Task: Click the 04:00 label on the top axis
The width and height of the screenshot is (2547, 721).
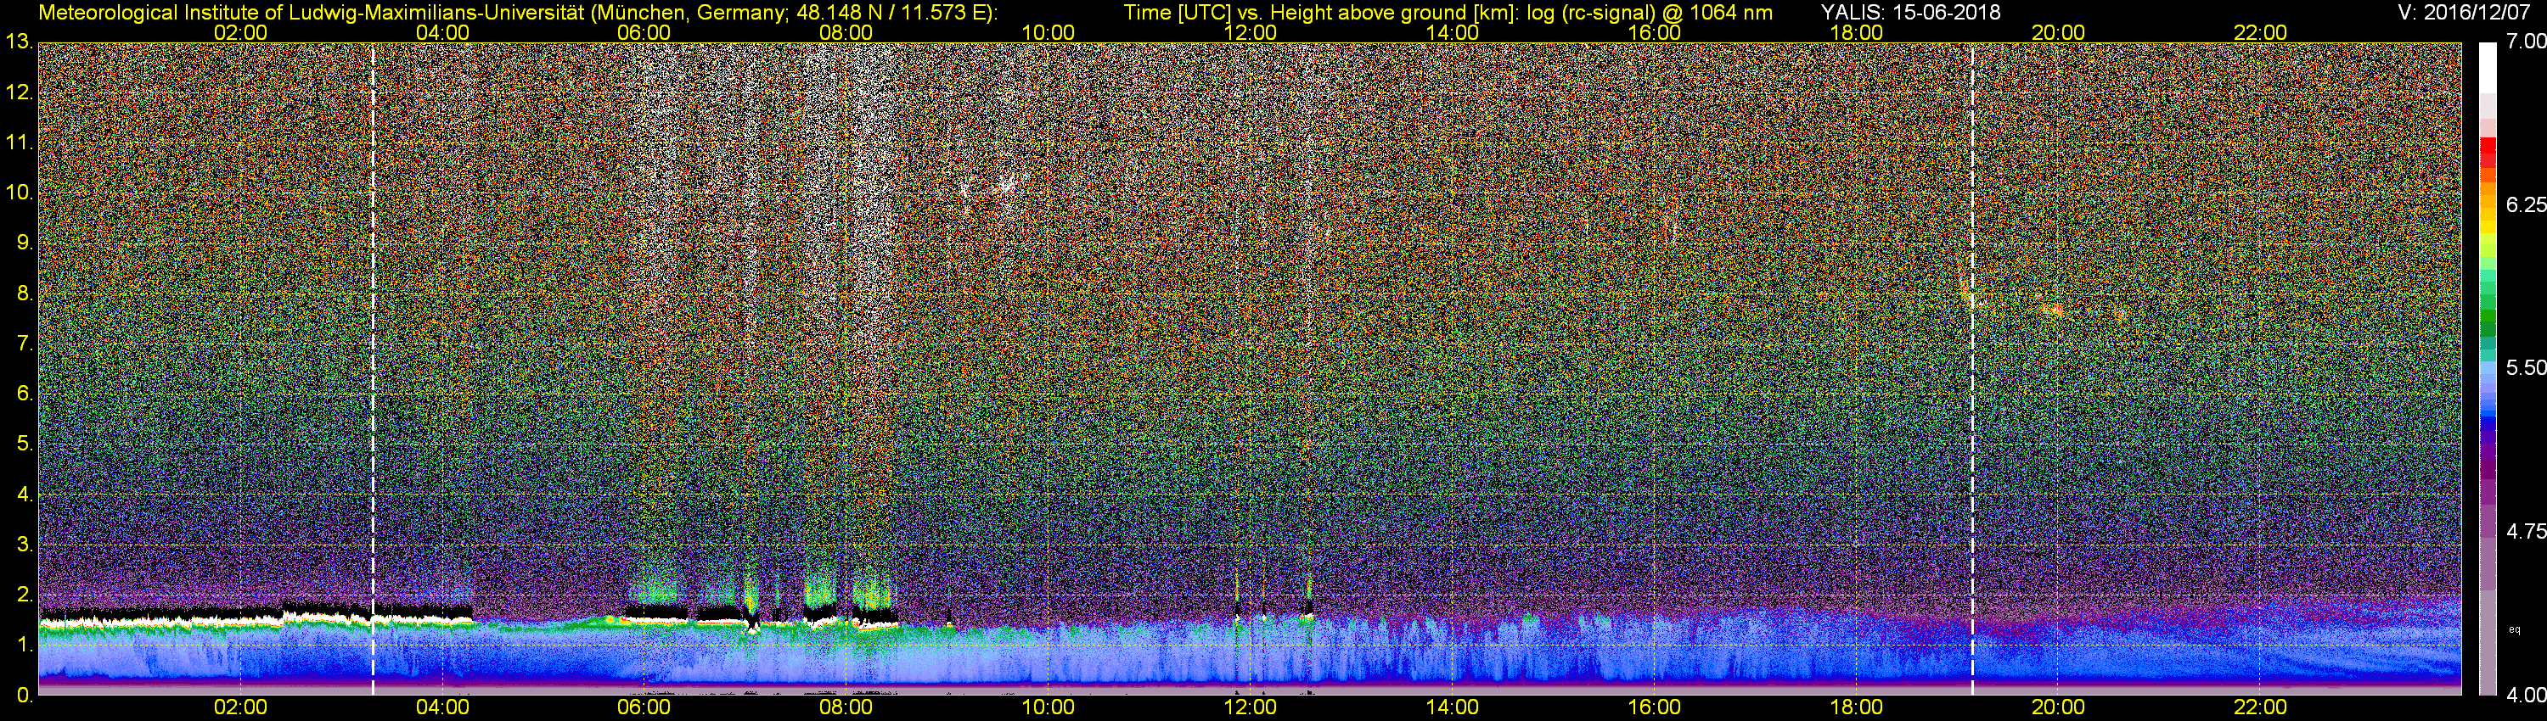Action: coord(442,32)
